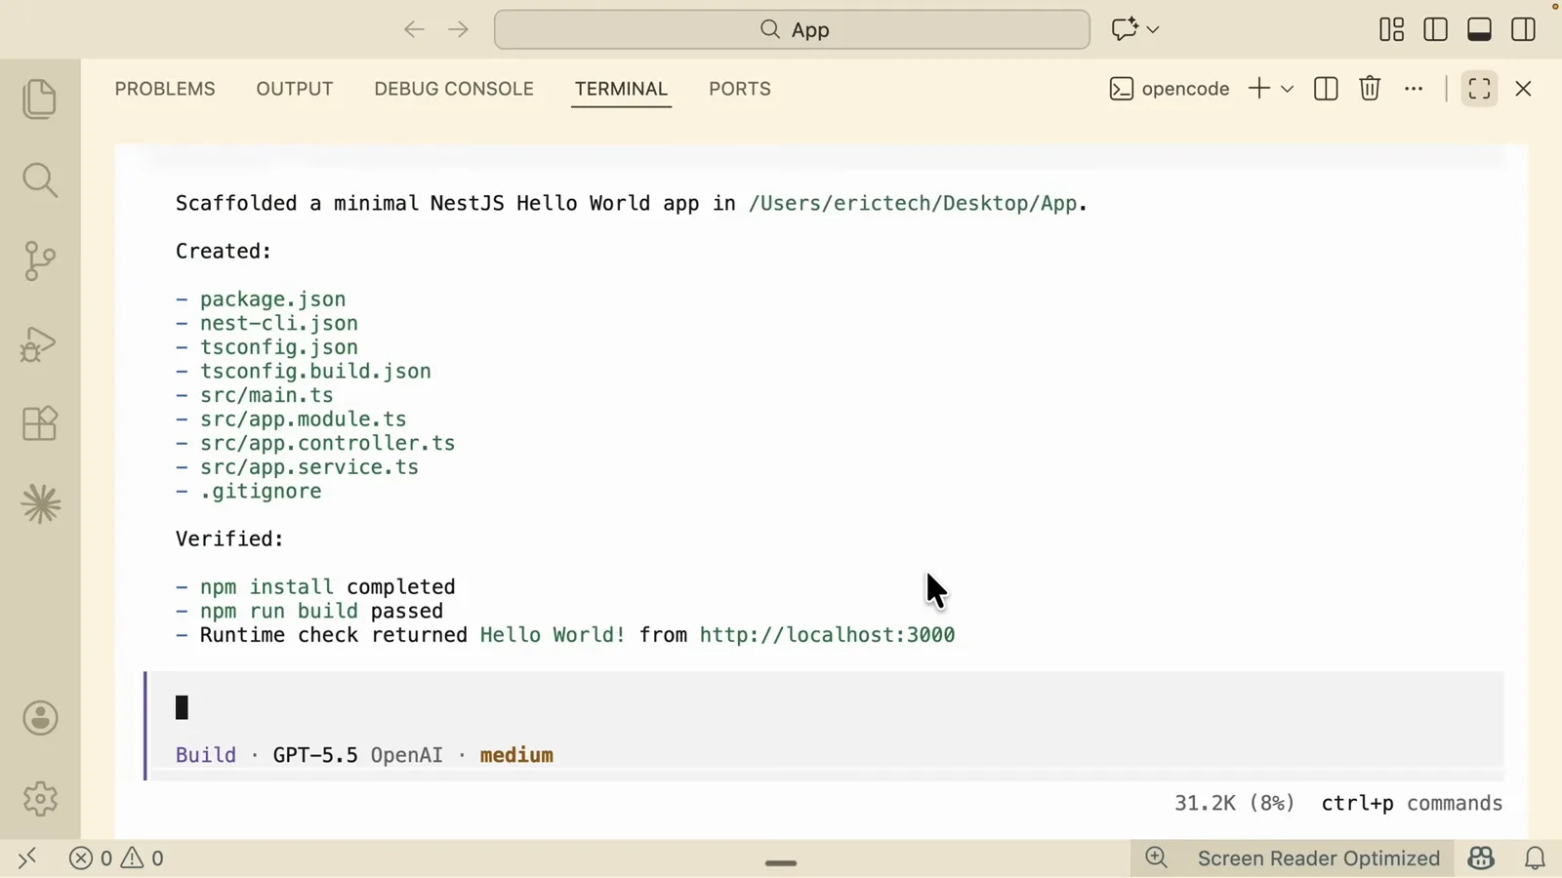Click the 31.2K (8%) context usage text
Screen dimensions: 1562x878
click(1234, 803)
